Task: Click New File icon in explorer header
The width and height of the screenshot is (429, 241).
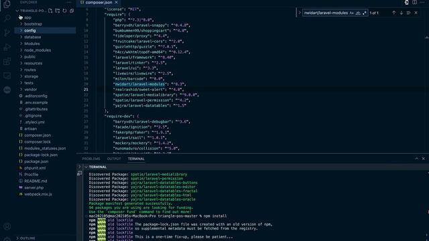Action: (x=50, y=11)
